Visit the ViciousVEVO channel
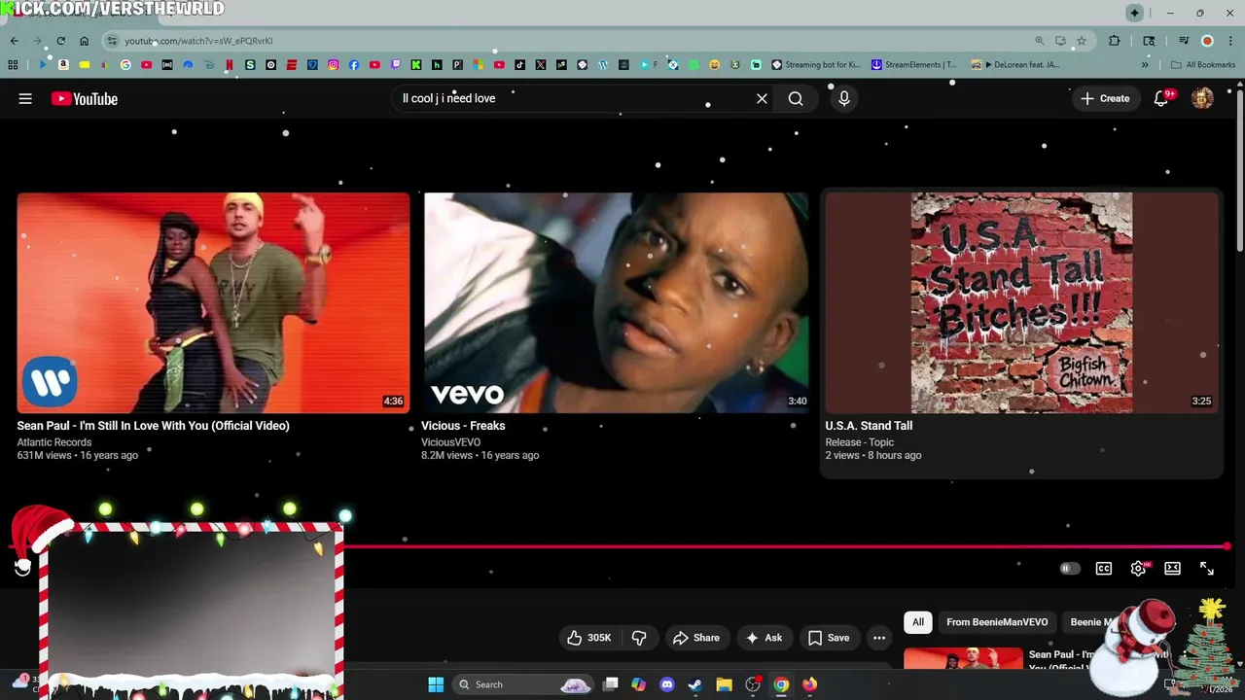1245x700 pixels. click(x=450, y=442)
